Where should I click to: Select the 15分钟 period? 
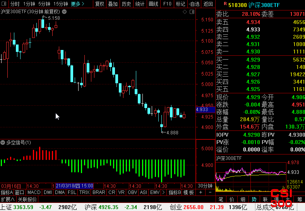pyautogui.click(x=61, y=4)
